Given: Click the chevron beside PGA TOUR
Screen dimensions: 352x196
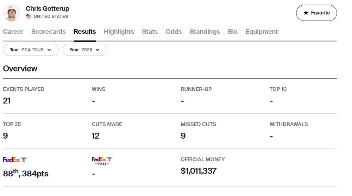Looking at the screenshot, I should pyautogui.click(x=49, y=50).
